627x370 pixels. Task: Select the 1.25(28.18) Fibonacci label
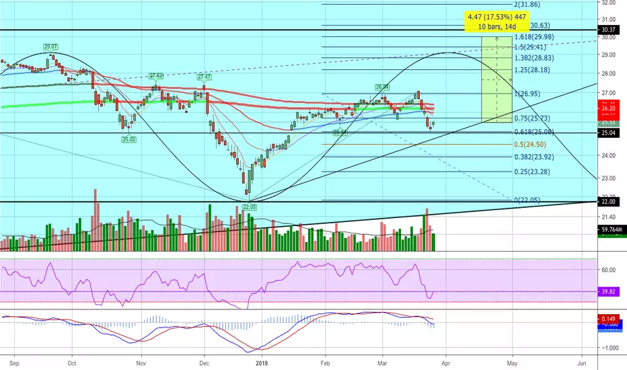click(x=532, y=70)
